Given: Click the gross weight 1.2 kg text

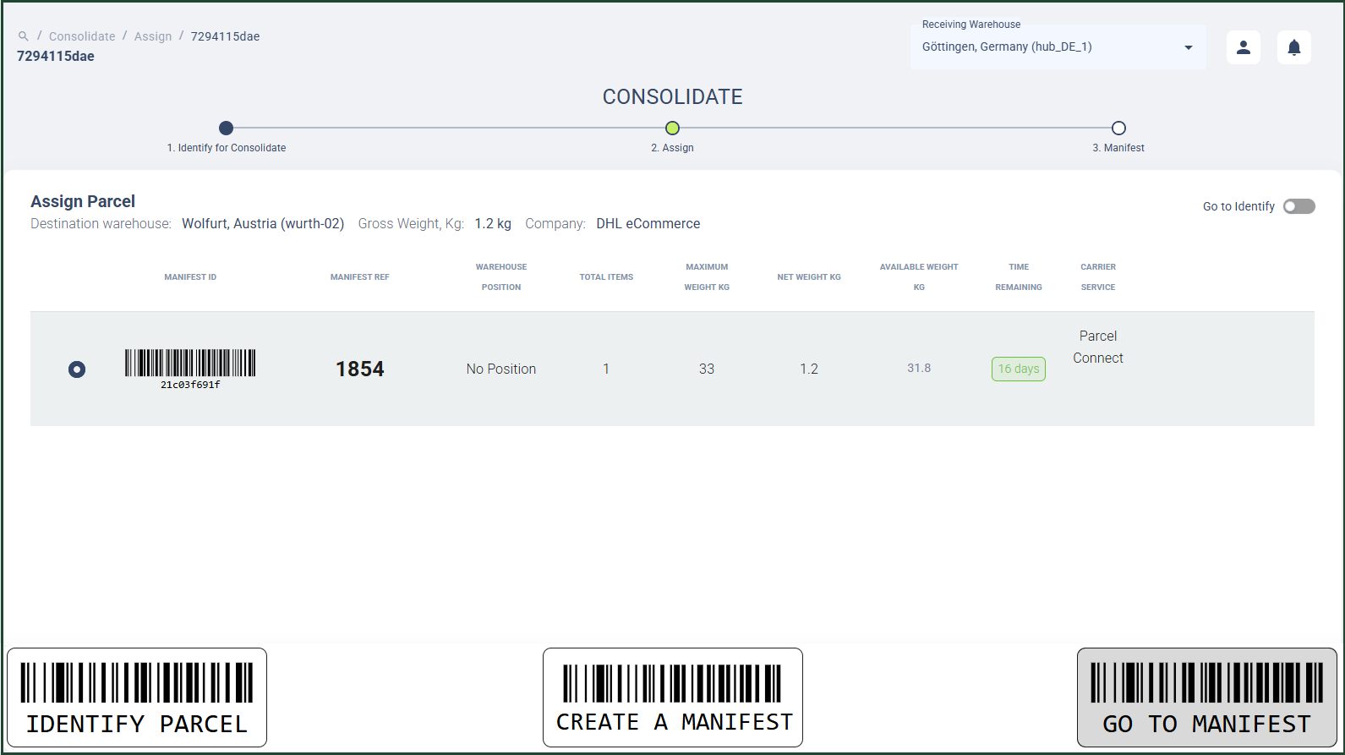Looking at the screenshot, I should click(493, 224).
